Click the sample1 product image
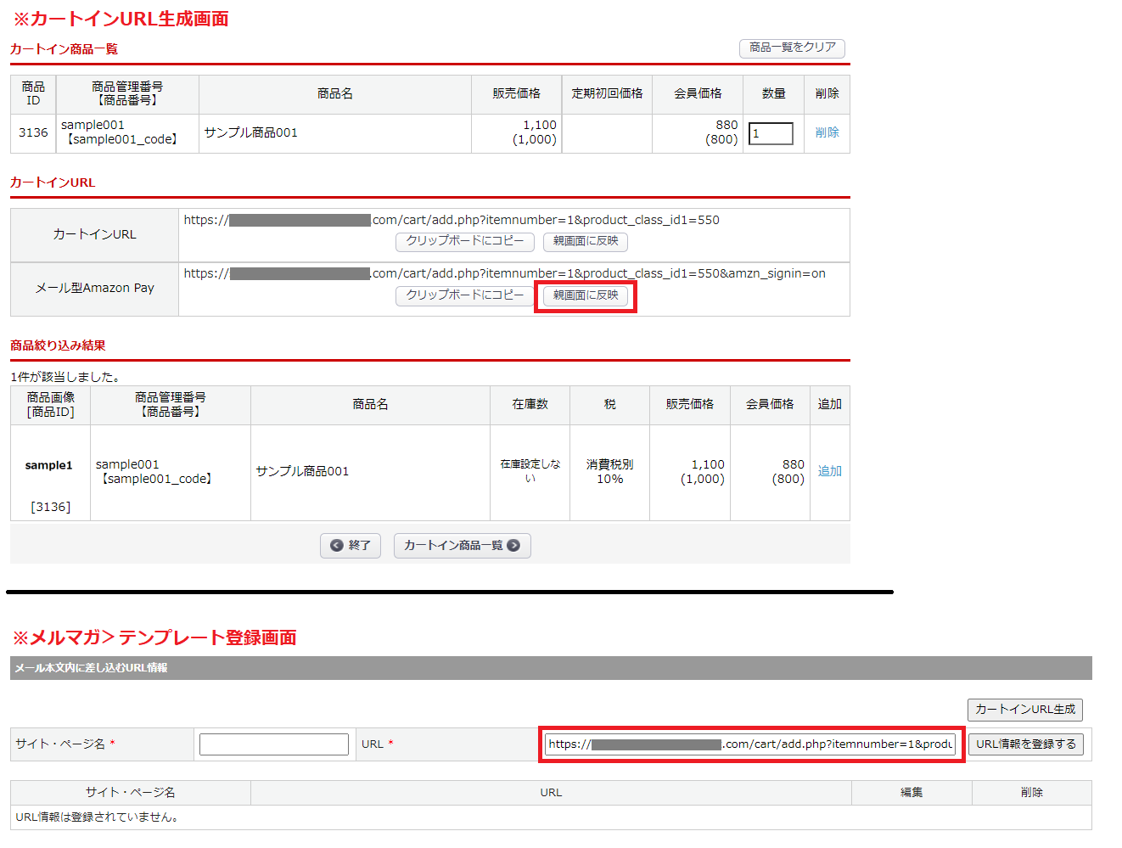Screen dimensions: 1122x848 [x=49, y=465]
